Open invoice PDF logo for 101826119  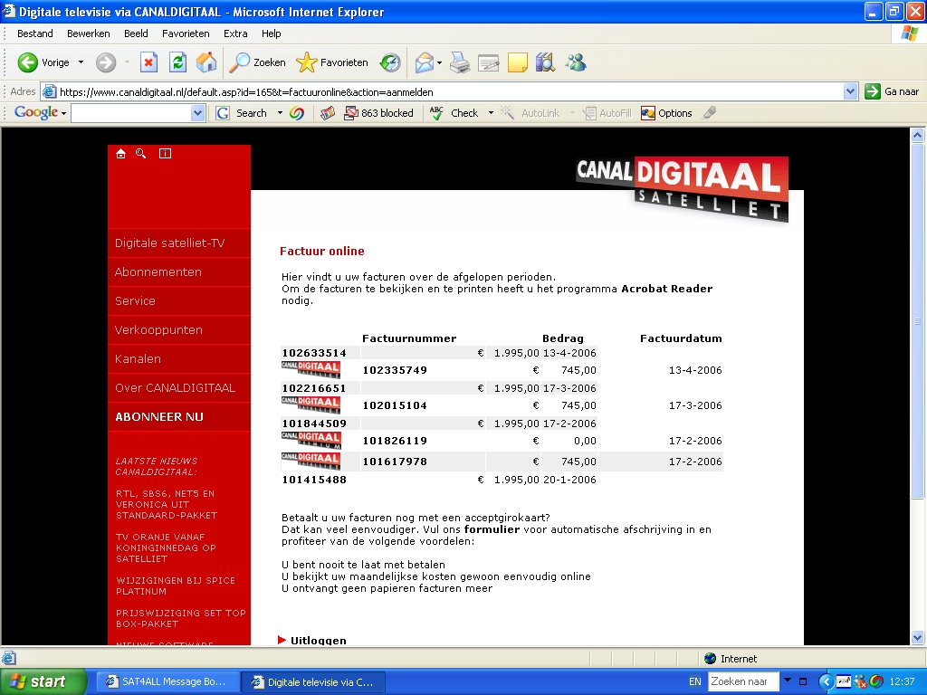(311, 441)
